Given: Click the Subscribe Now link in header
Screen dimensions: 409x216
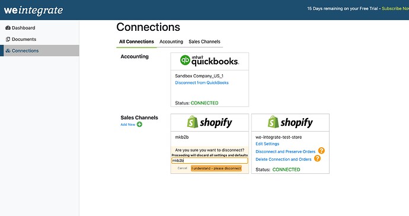Looking at the screenshot, I should 395,9.
